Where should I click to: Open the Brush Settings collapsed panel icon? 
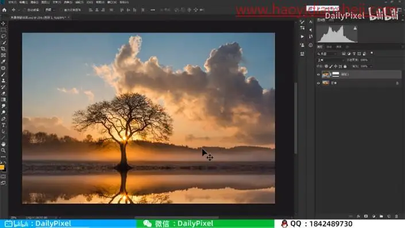point(302,22)
